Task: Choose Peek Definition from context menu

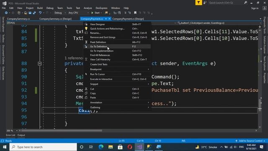Action: (117, 42)
